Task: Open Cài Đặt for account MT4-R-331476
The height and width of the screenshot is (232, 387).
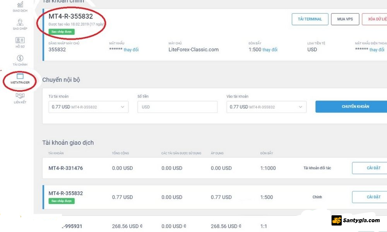Action: (370, 168)
